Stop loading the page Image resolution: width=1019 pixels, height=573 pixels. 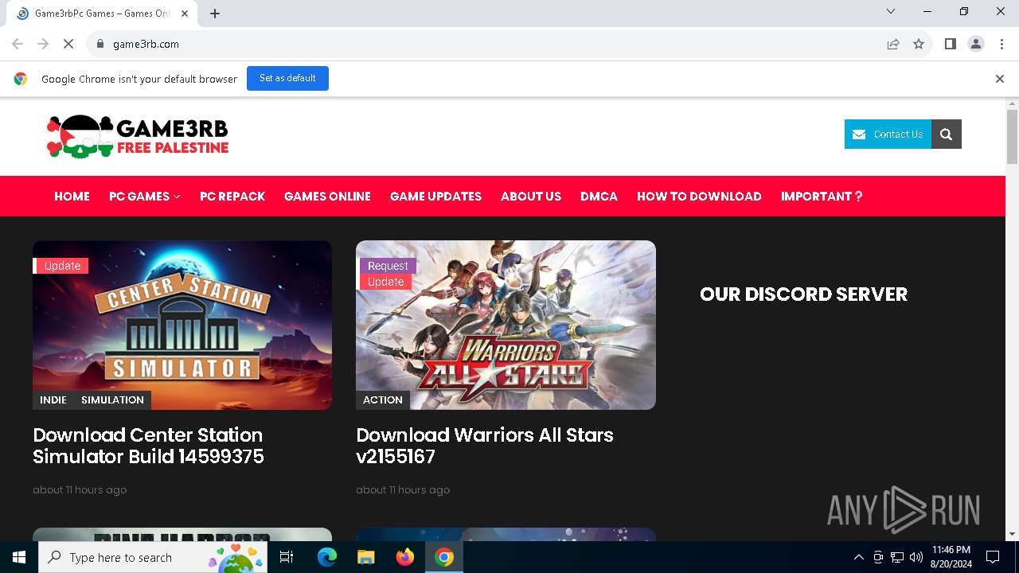tap(68, 44)
